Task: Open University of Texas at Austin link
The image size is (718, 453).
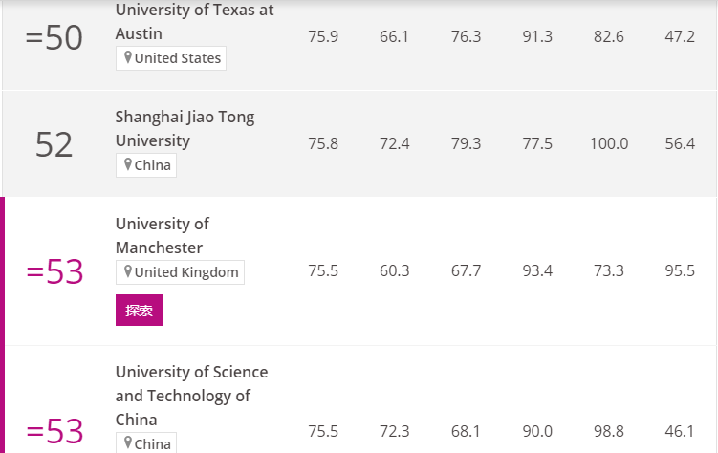Action: coord(194,22)
